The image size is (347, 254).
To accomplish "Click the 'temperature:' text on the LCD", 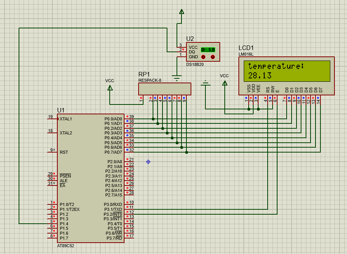I will tap(276, 66).
